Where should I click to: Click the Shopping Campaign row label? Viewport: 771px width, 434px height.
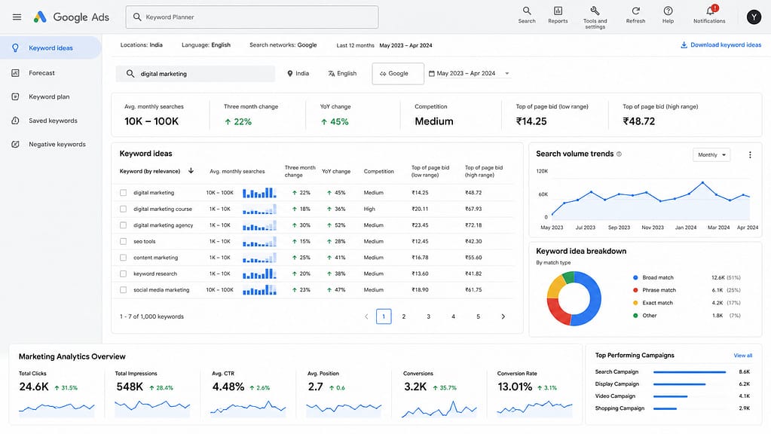620,408
